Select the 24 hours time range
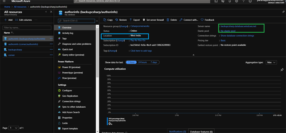This screenshot has width=286, height=133. 142,62
